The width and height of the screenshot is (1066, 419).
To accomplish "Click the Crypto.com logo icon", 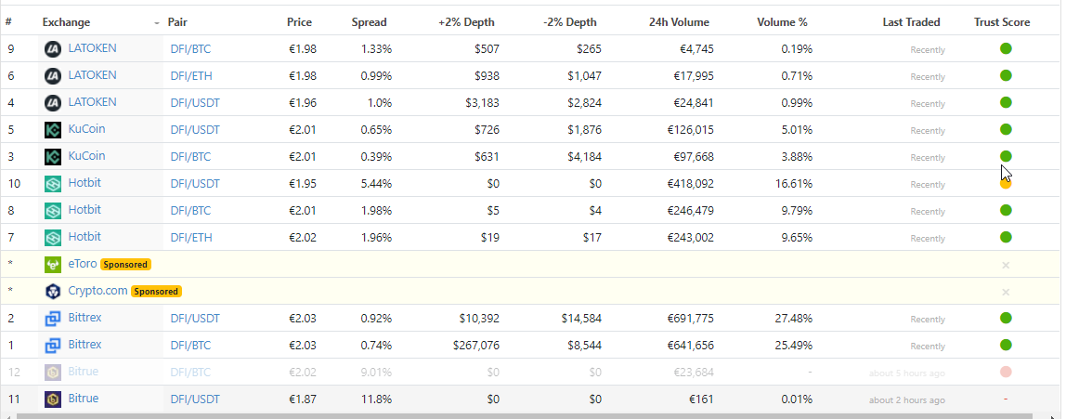I will tap(53, 292).
